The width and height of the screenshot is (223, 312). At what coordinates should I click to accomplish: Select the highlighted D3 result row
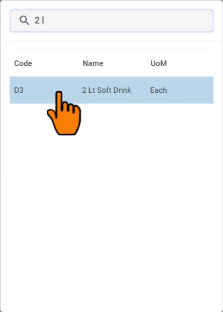(111, 90)
